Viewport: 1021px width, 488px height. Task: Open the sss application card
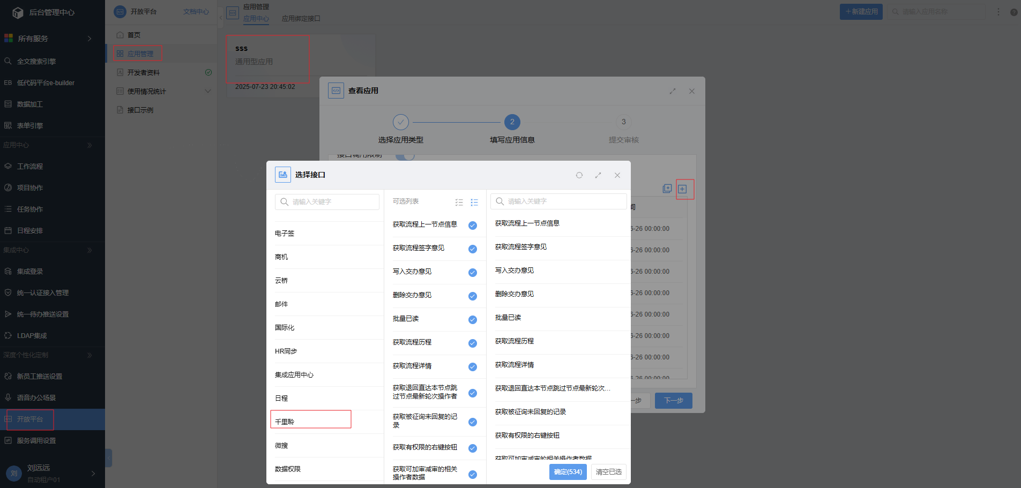(x=301, y=66)
